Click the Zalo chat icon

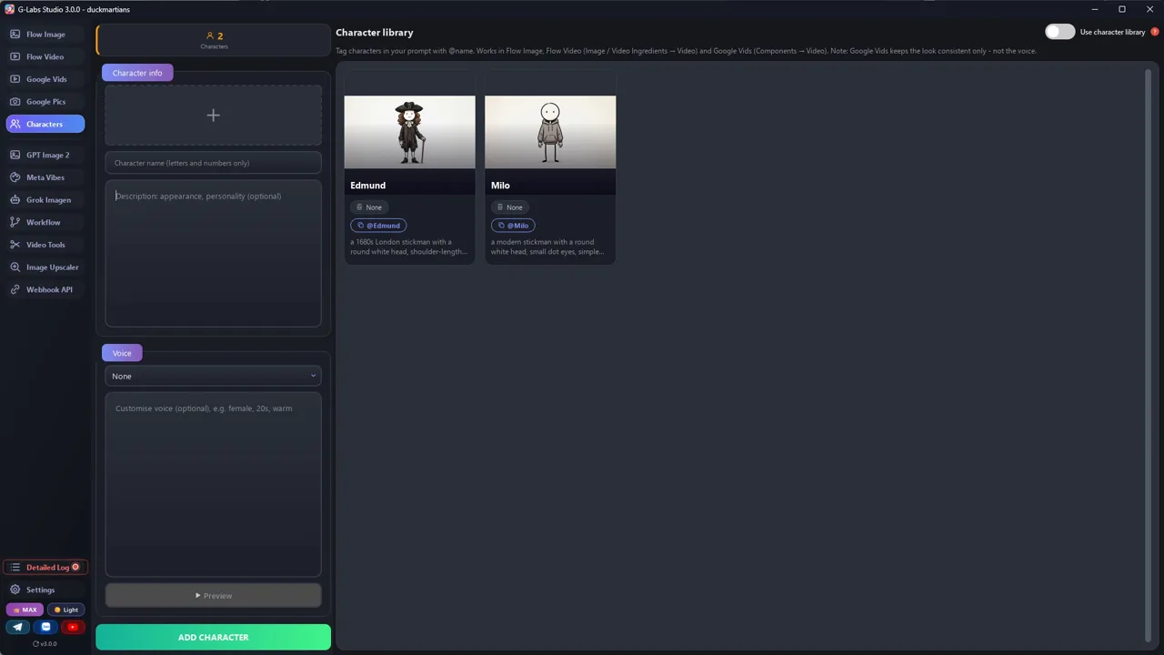point(45,627)
